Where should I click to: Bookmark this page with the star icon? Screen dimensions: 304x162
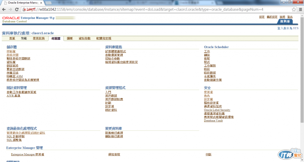[x=294, y=9]
